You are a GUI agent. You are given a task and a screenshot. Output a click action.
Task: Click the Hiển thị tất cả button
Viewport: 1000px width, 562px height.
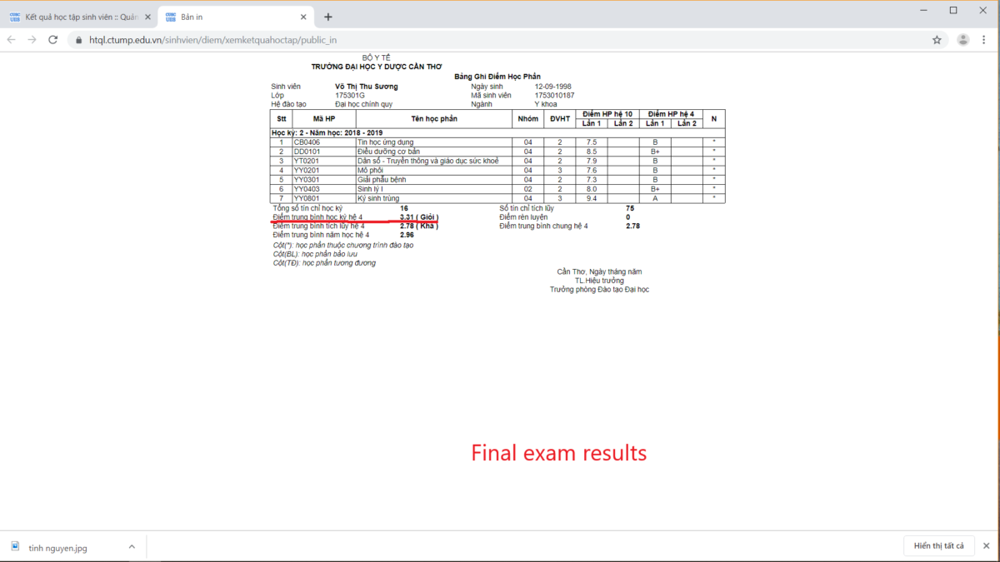point(938,546)
